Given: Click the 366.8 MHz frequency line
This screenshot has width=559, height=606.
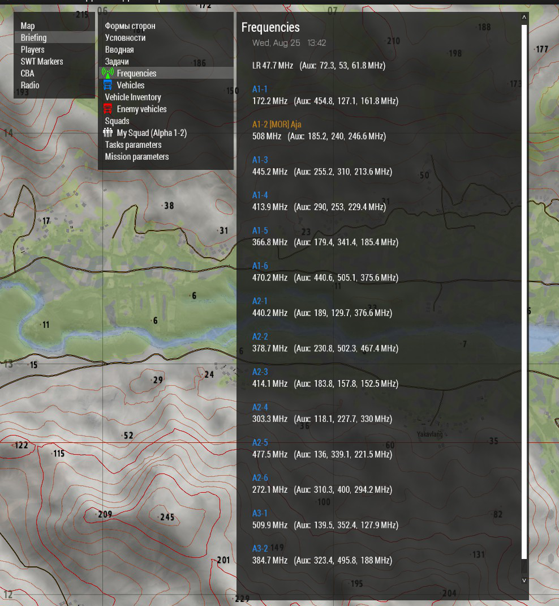Looking at the screenshot, I should pyautogui.click(x=325, y=242).
